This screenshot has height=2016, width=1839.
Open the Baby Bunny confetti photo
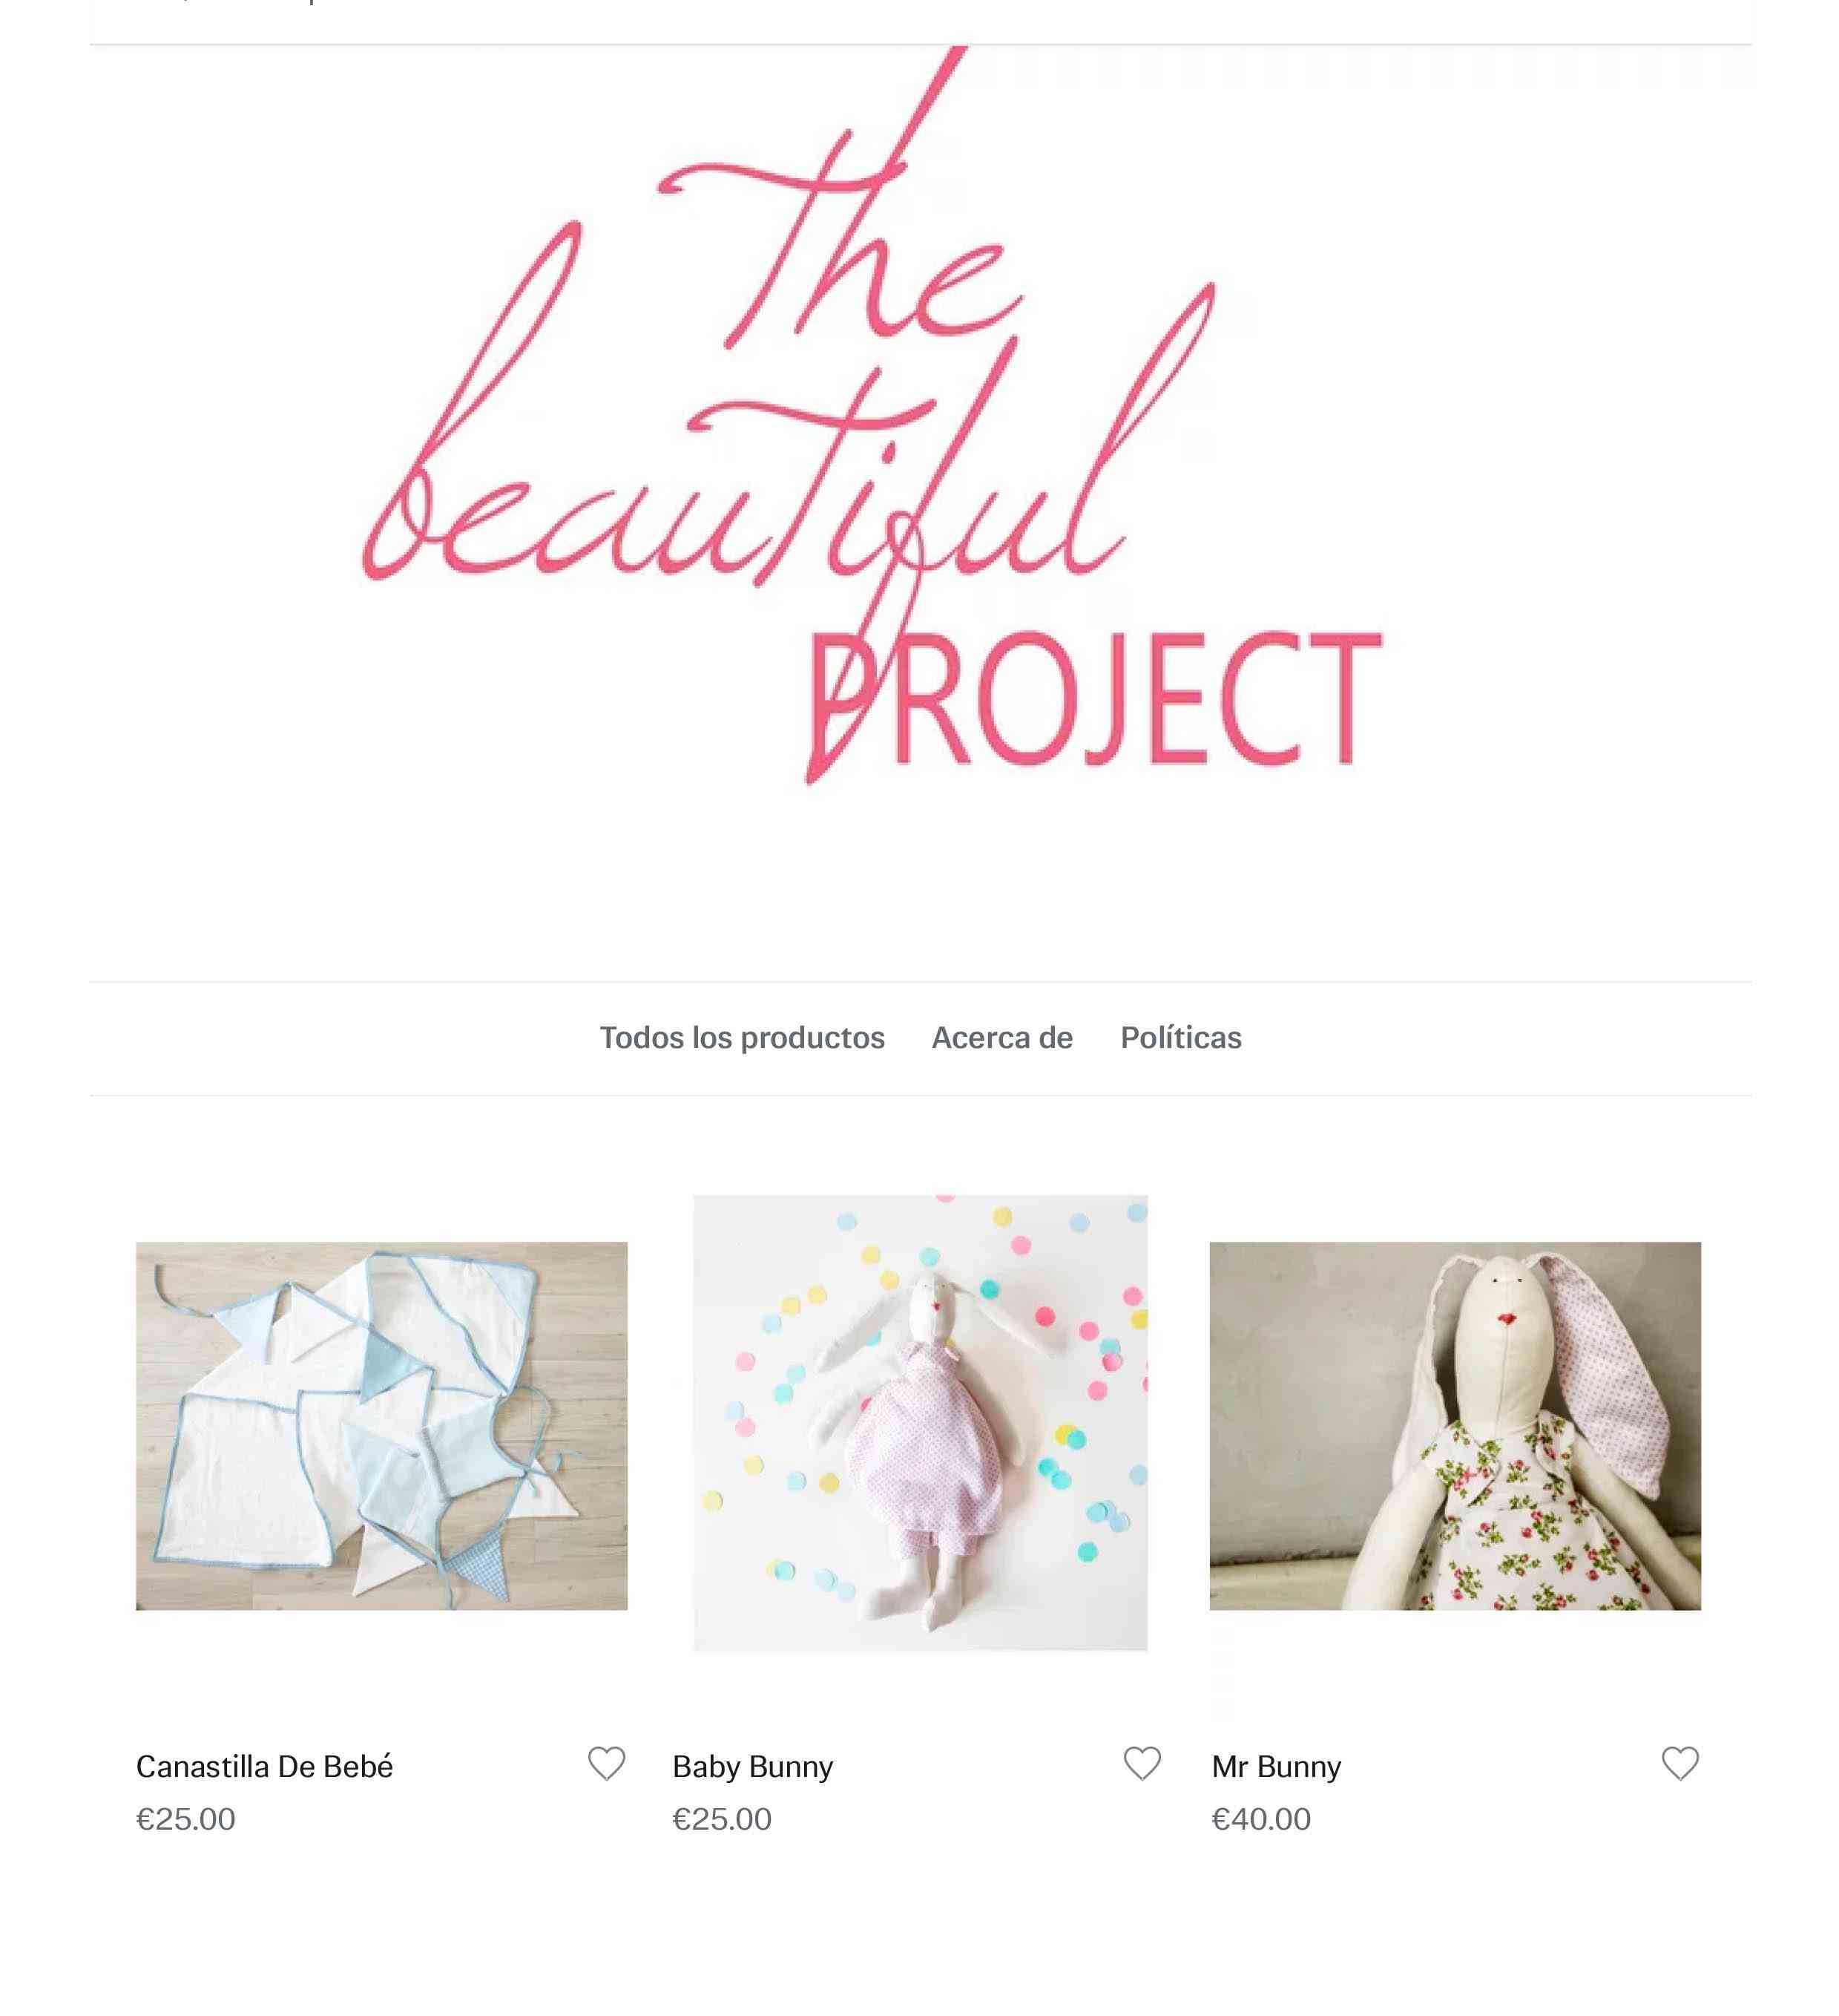[x=921, y=1422]
